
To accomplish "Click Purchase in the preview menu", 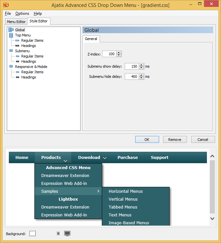I will pos(127,157).
